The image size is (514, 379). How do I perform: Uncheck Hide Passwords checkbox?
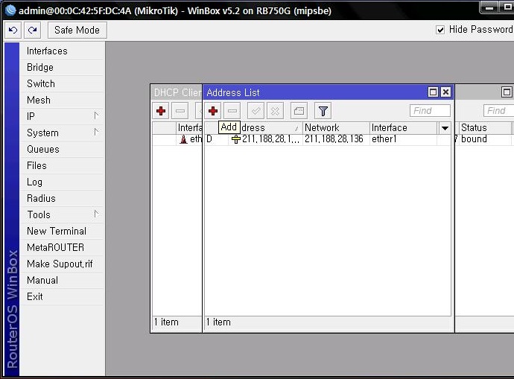(440, 30)
